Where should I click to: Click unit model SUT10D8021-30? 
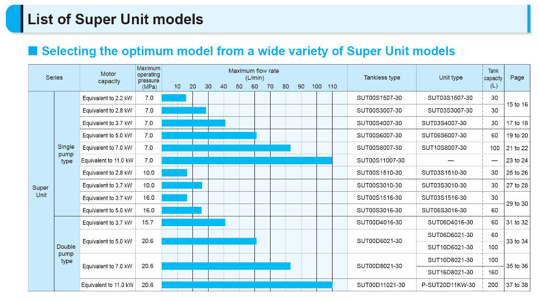coord(450,260)
